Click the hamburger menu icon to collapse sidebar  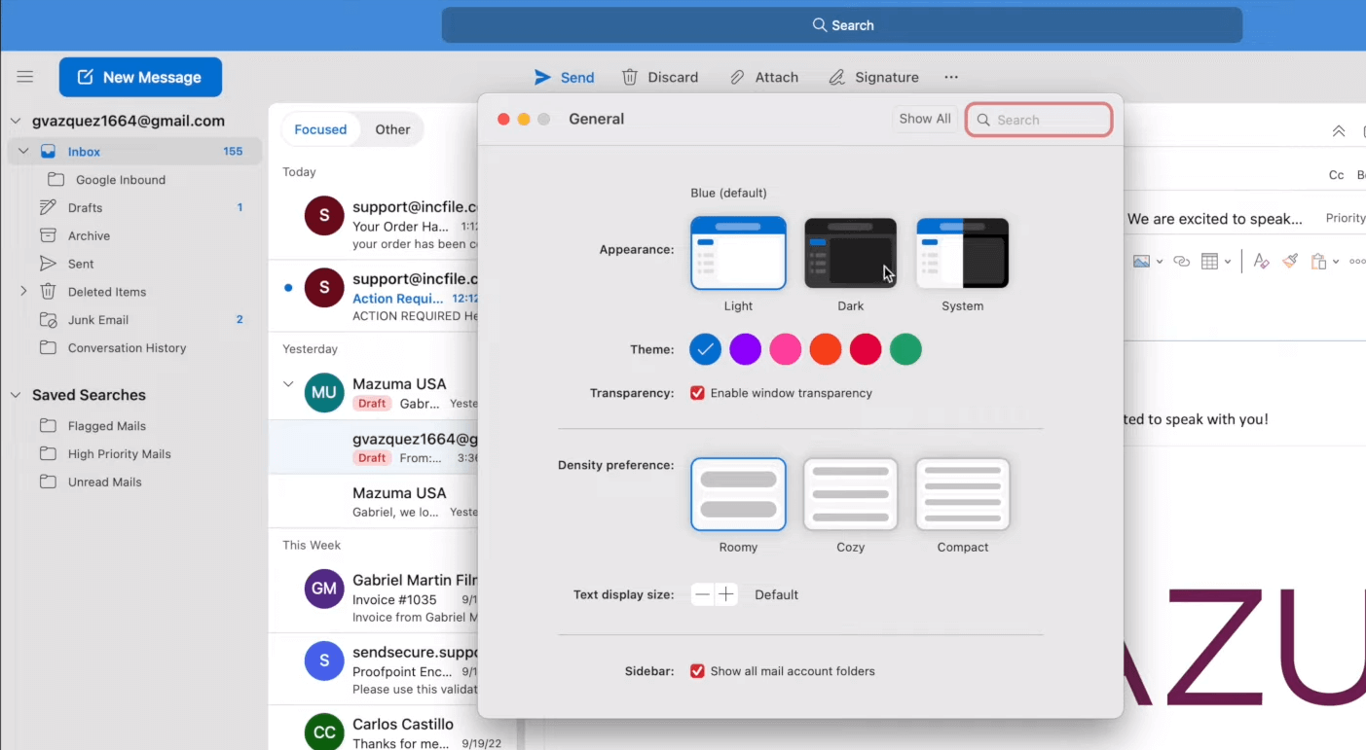point(25,77)
